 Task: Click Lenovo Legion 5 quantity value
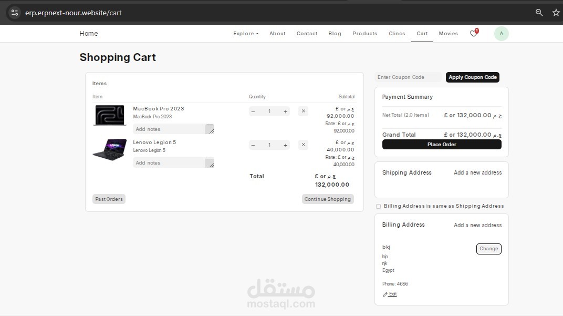[269, 145]
